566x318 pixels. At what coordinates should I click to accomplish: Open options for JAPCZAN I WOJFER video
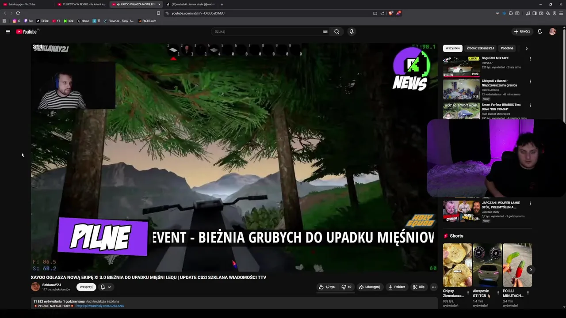tap(530, 204)
